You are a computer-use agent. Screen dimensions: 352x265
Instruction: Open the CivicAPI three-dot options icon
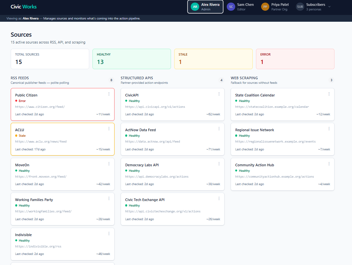(x=219, y=94)
